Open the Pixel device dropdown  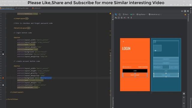click(x=126, y=14)
